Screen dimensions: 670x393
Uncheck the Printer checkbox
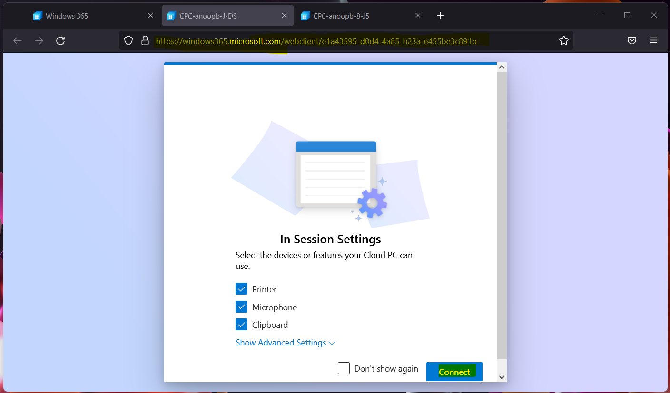click(241, 289)
